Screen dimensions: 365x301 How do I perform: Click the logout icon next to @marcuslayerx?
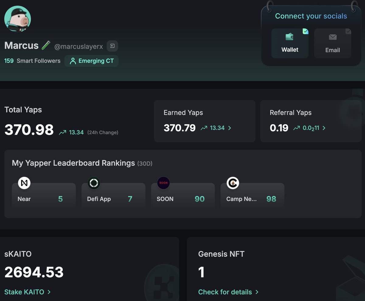click(x=112, y=46)
